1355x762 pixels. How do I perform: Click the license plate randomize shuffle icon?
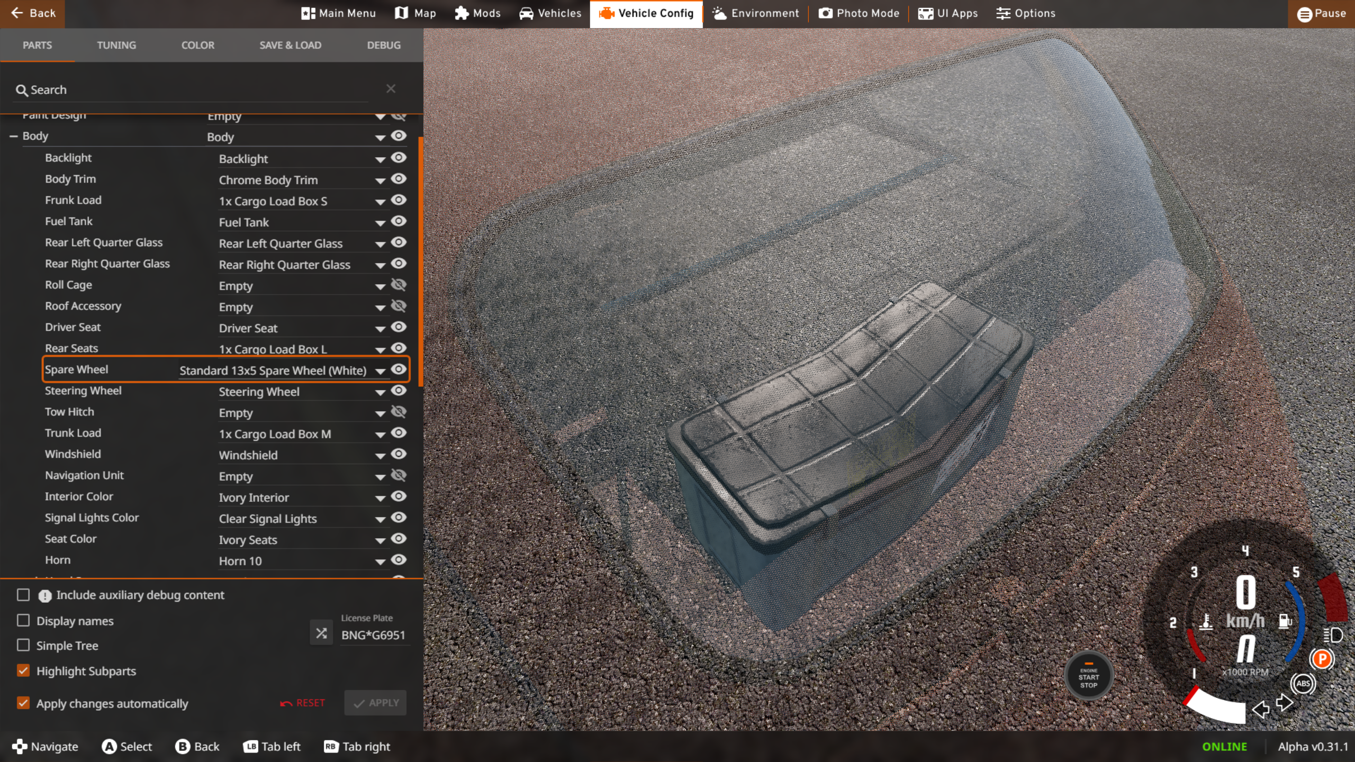pyautogui.click(x=321, y=633)
